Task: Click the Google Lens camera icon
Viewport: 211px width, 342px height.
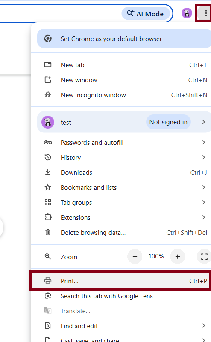Action: (48, 296)
